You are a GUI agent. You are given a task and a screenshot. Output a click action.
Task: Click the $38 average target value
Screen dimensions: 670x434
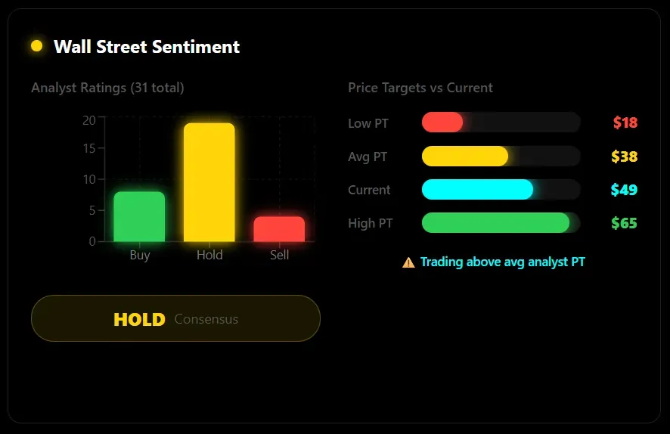click(624, 157)
